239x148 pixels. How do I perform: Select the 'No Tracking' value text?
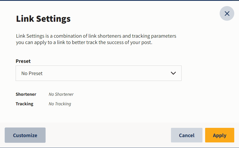coord(60,104)
